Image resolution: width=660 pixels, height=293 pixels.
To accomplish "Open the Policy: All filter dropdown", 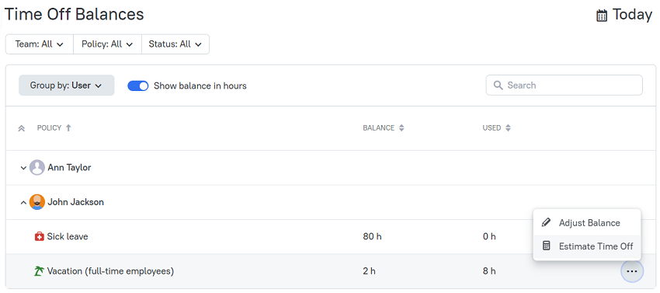I will [107, 44].
